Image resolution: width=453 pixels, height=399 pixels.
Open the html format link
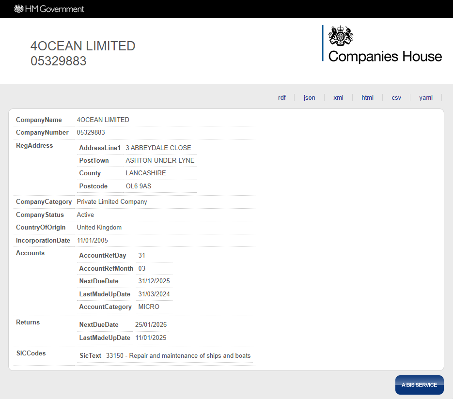[x=367, y=98]
